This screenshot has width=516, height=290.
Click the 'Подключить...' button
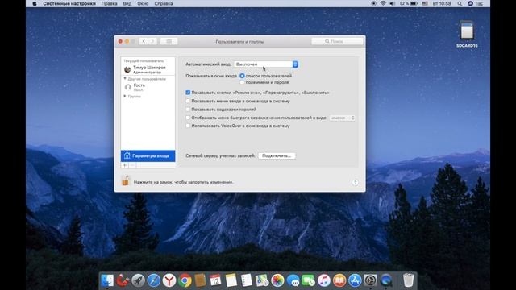tap(277, 155)
